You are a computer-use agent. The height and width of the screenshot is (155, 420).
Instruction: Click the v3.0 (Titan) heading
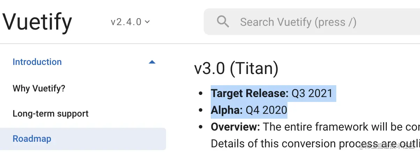tap(236, 69)
